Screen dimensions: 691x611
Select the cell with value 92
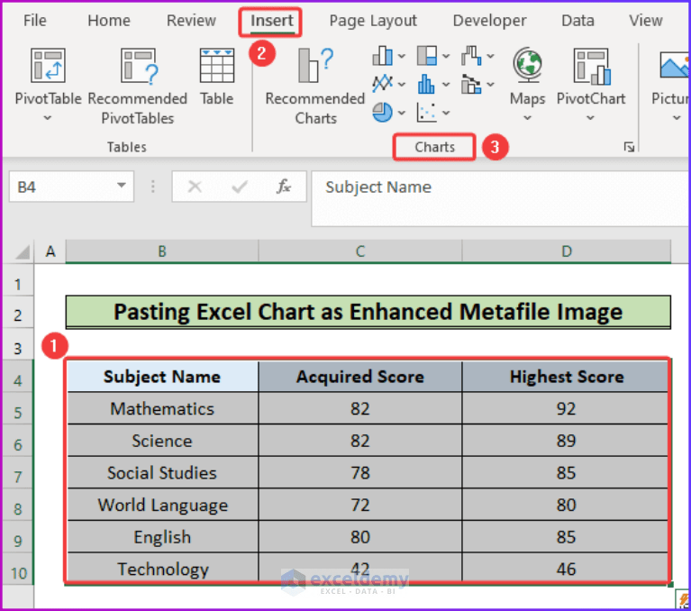point(567,408)
